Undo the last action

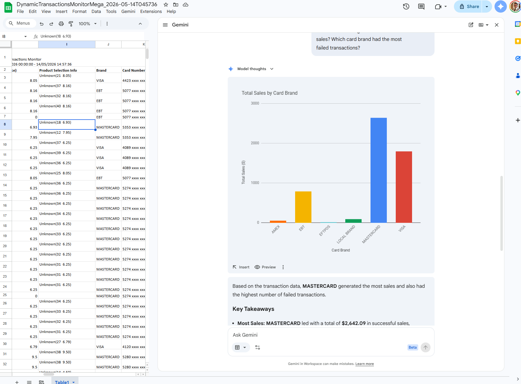pyautogui.click(x=42, y=24)
